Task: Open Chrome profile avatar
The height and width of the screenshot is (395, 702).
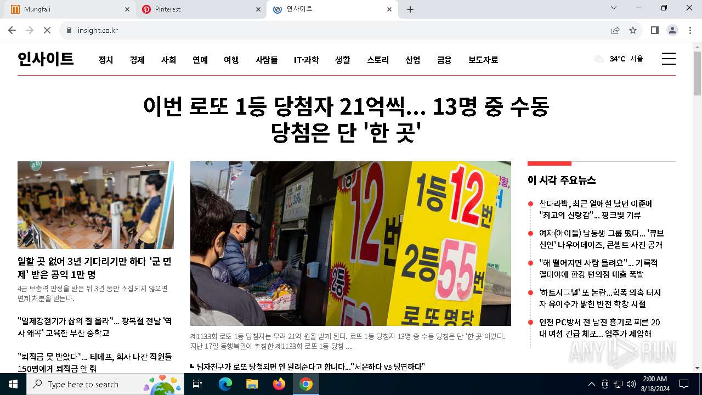Action: (672, 30)
